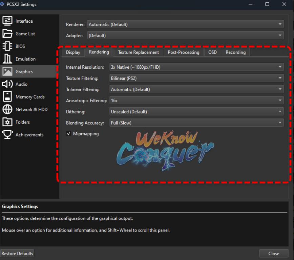
Task: Go to the Emulation settings icon
Action: click(x=7, y=59)
